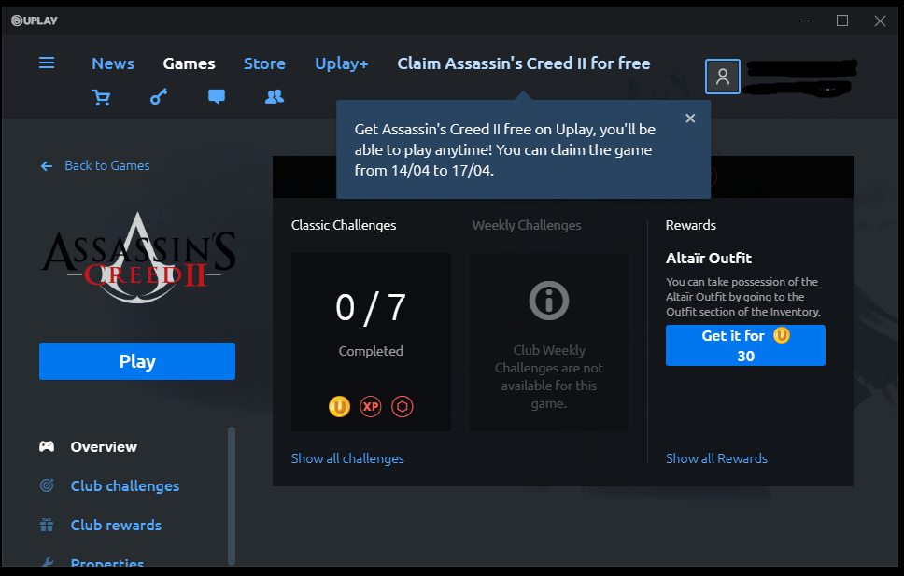
Task: Click Show all challenges link
Action: [x=347, y=458]
